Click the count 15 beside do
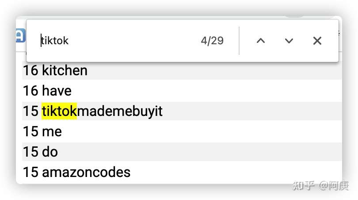The image size is (358, 200). (x=30, y=152)
